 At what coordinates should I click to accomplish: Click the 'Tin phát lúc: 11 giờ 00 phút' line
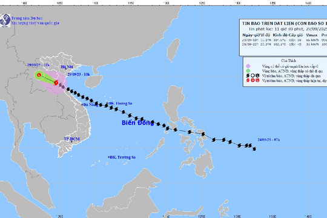click(x=276, y=29)
